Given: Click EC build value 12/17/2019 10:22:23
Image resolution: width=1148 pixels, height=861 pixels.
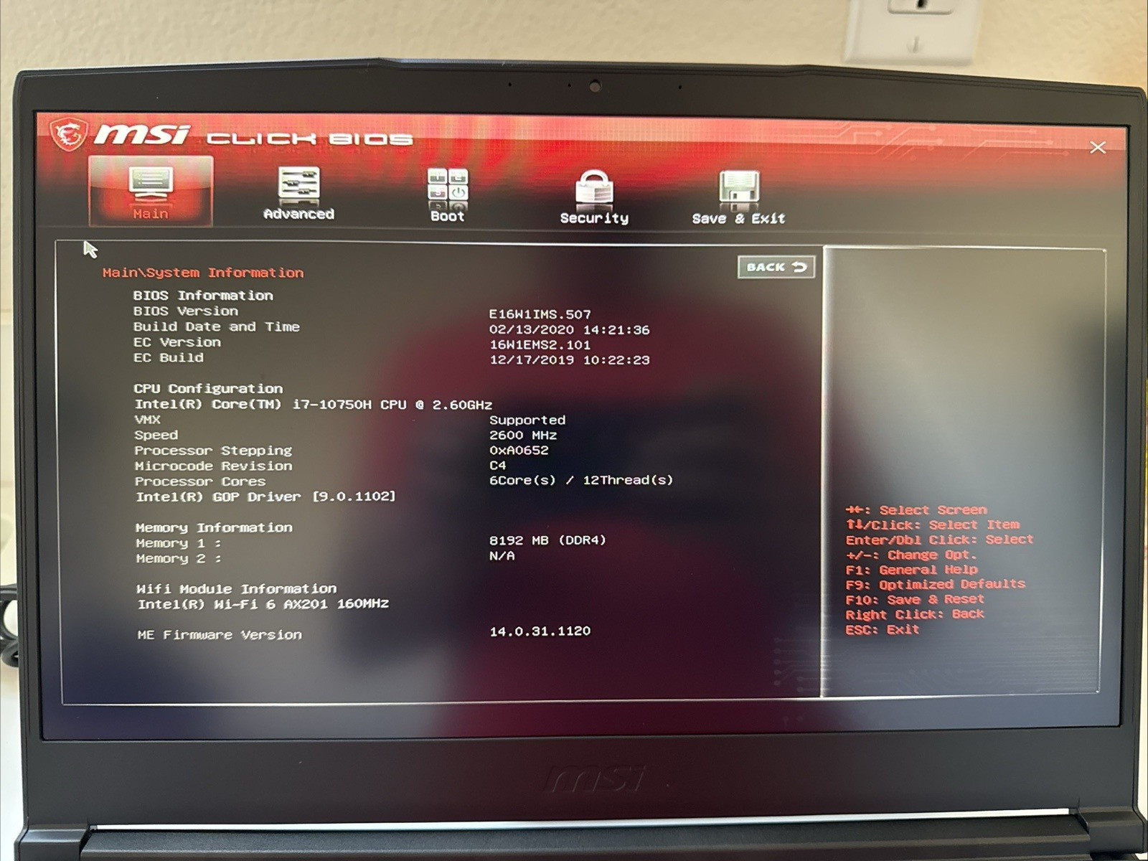Looking at the screenshot, I should coord(570,360).
